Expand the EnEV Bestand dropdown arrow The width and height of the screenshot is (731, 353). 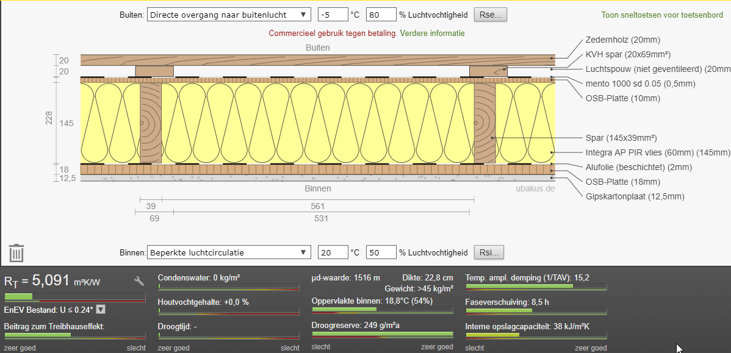pos(101,310)
